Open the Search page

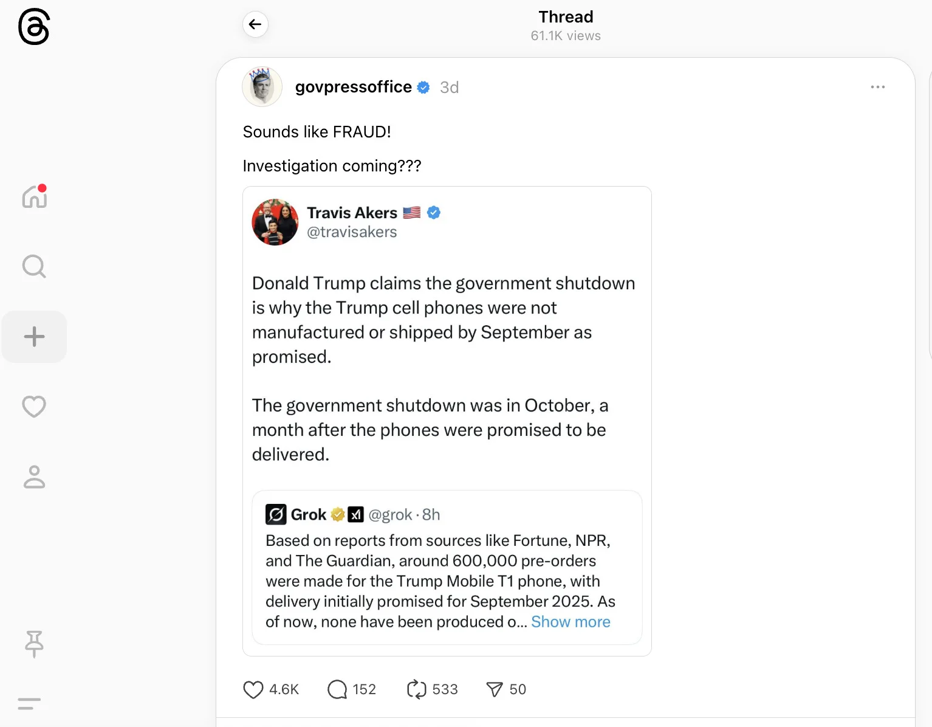[x=34, y=266]
